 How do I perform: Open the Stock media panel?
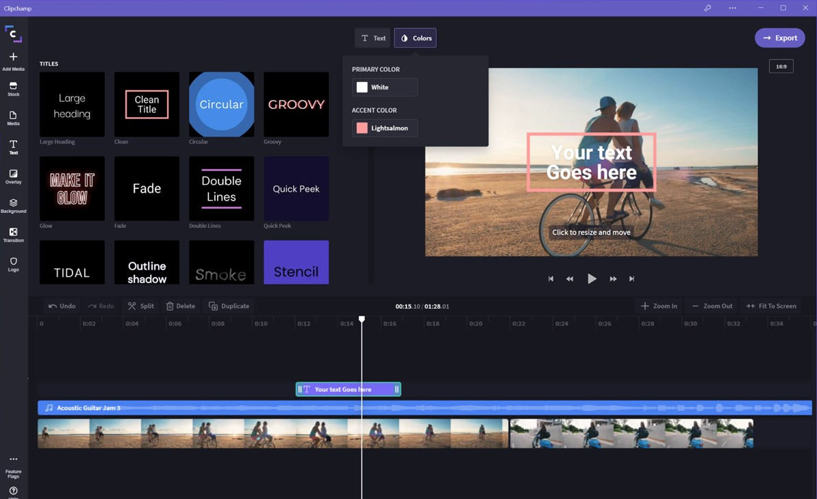(x=13, y=88)
